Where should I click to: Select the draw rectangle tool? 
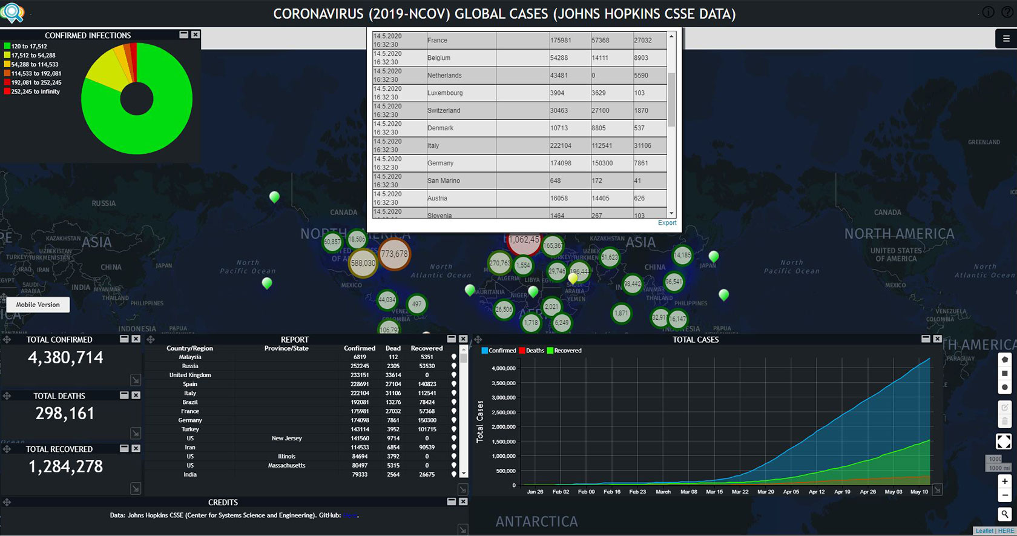[x=1005, y=373]
